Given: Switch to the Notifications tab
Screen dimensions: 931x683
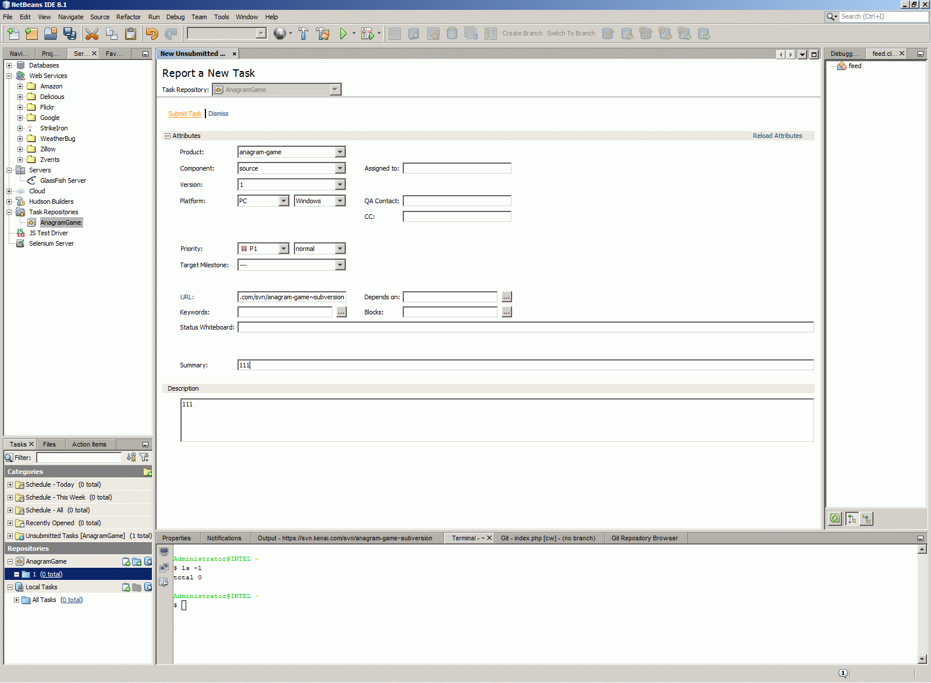Looking at the screenshot, I should point(224,539).
